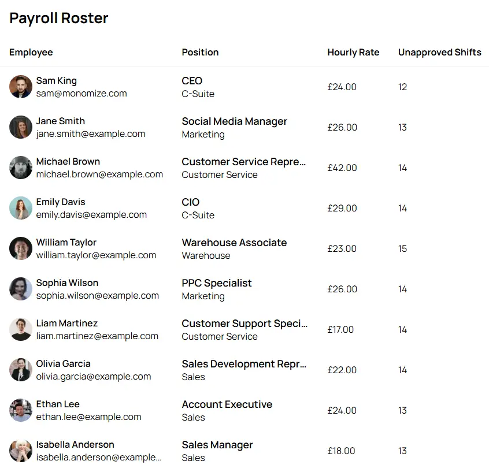Image resolution: width=489 pixels, height=472 pixels.
Task: Select Liam Martinez's £17.00 hourly rate
Action: [340, 329]
